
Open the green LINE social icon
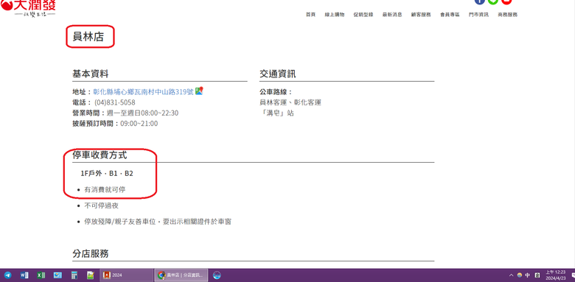493,1
